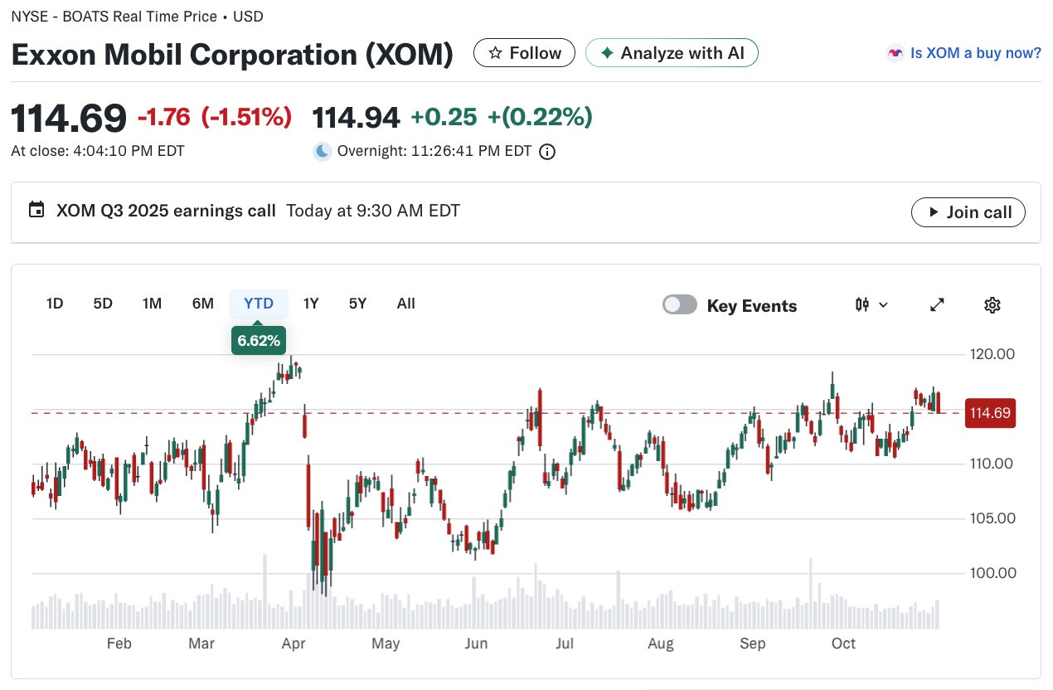
Task: Open the chart type dropdown
Action: pos(871,304)
